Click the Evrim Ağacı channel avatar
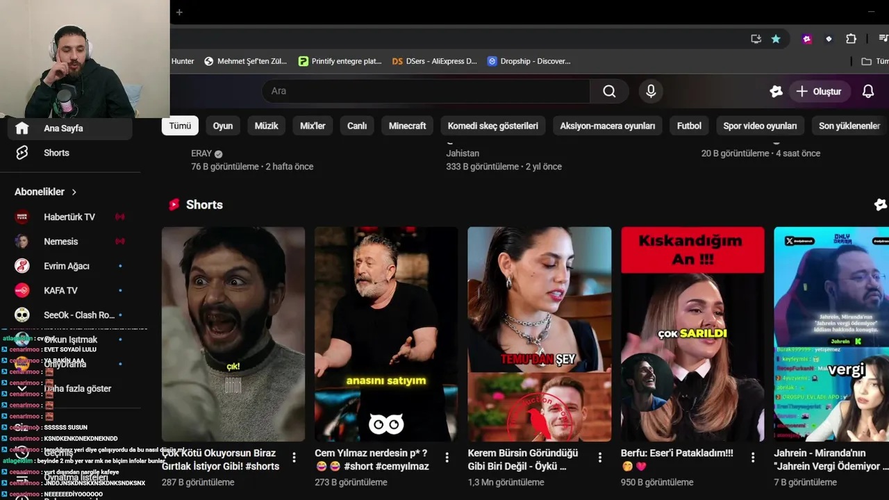 point(22,266)
